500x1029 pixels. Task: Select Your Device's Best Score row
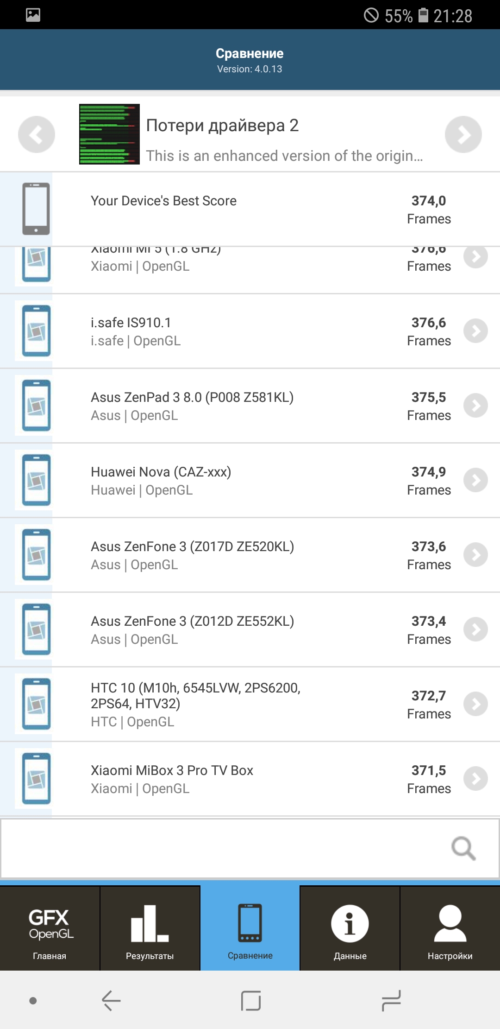point(250,209)
